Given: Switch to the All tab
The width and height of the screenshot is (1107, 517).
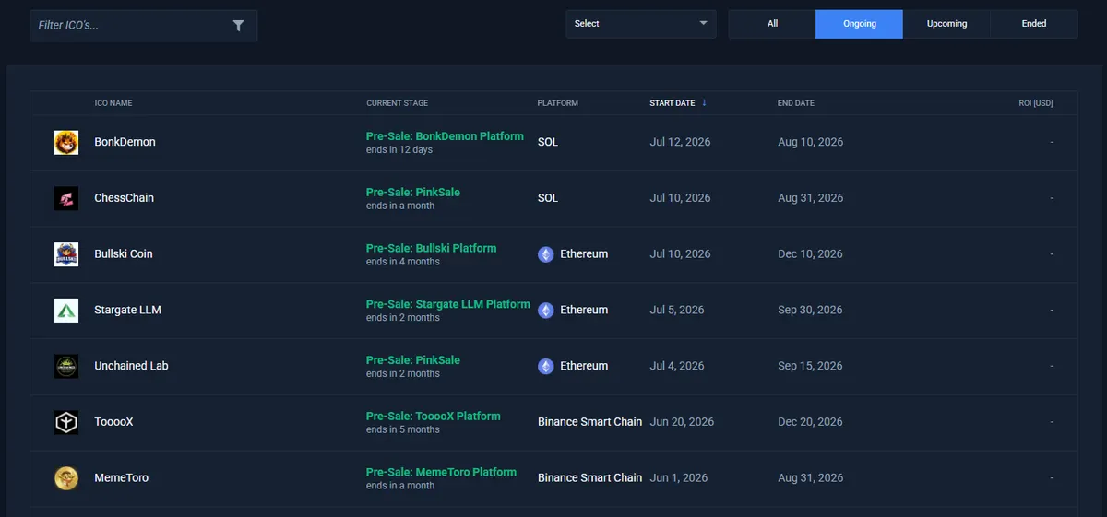Looking at the screenshot, I should (x=772, y=24).
